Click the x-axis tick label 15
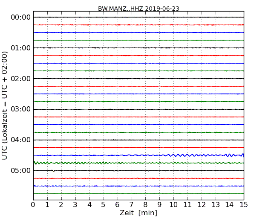The height and width of the screenshot is (222, 277). pyautogui.click(x=244, y=205)
